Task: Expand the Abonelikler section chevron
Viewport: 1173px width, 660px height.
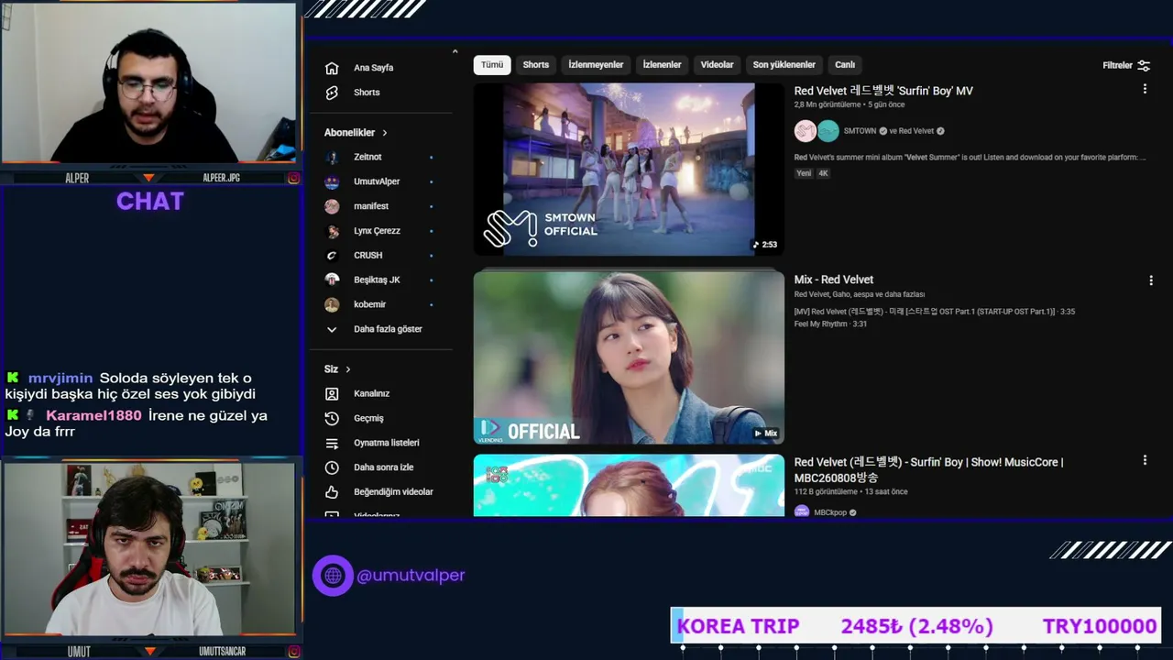Action: point(385,133)
